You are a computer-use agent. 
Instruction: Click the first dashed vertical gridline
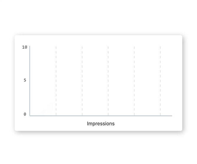(56, 81)
